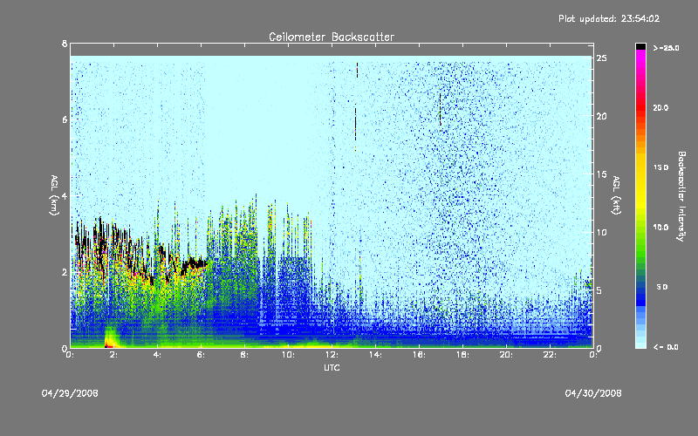Click the "4" tick on the km axis

(65, 195)
